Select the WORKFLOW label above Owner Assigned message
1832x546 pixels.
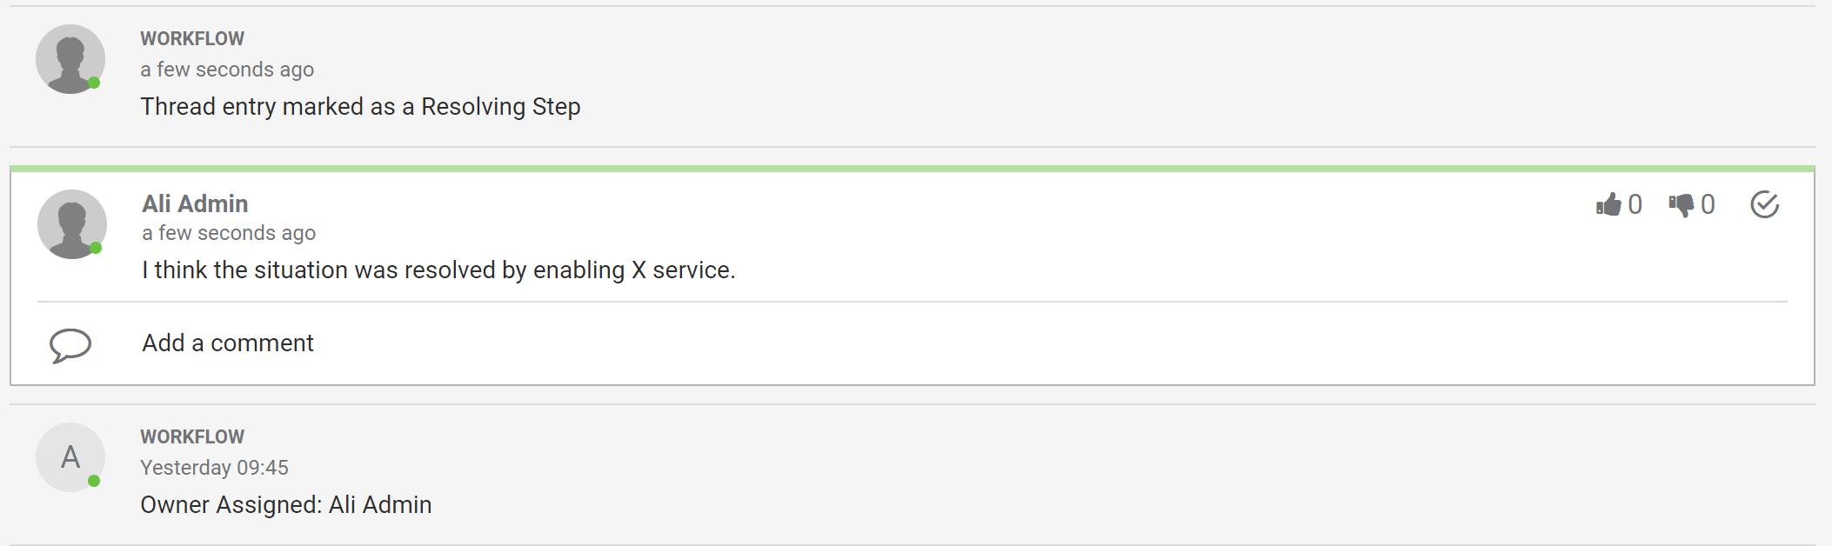coord(192,437)
